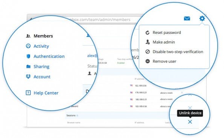
Task: Click the Activity clock icon
Action: (x=28, y=46)
